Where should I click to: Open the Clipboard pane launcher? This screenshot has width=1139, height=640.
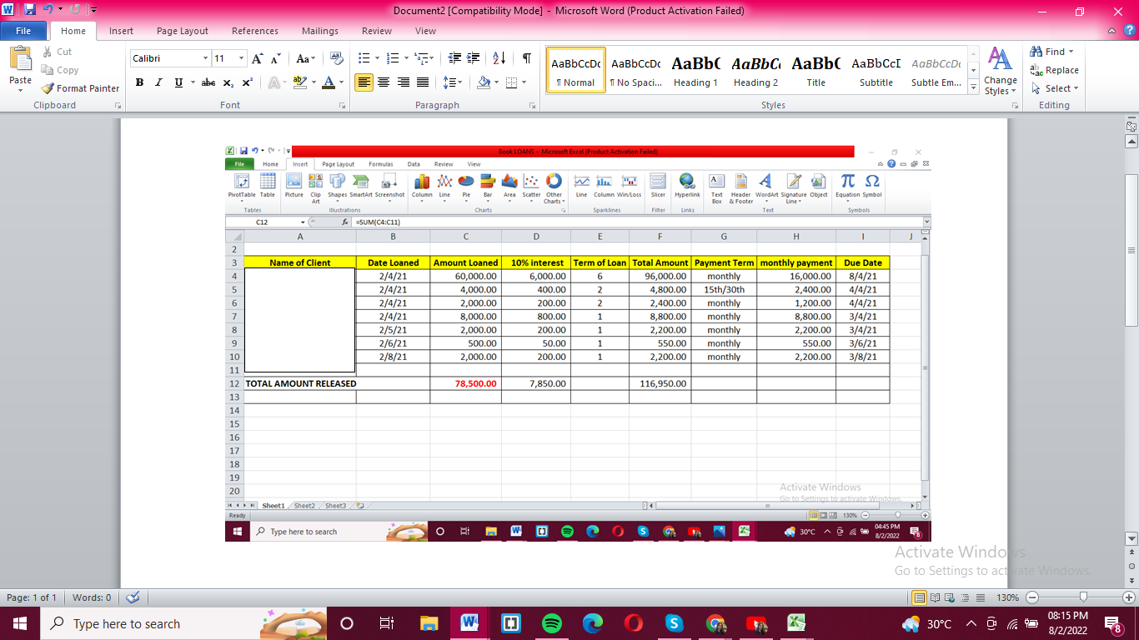pyautogui.click(x=118, y=106)
